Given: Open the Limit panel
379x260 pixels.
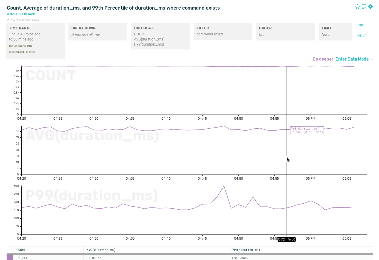Looking at the screenshot, I should point(335,32).
